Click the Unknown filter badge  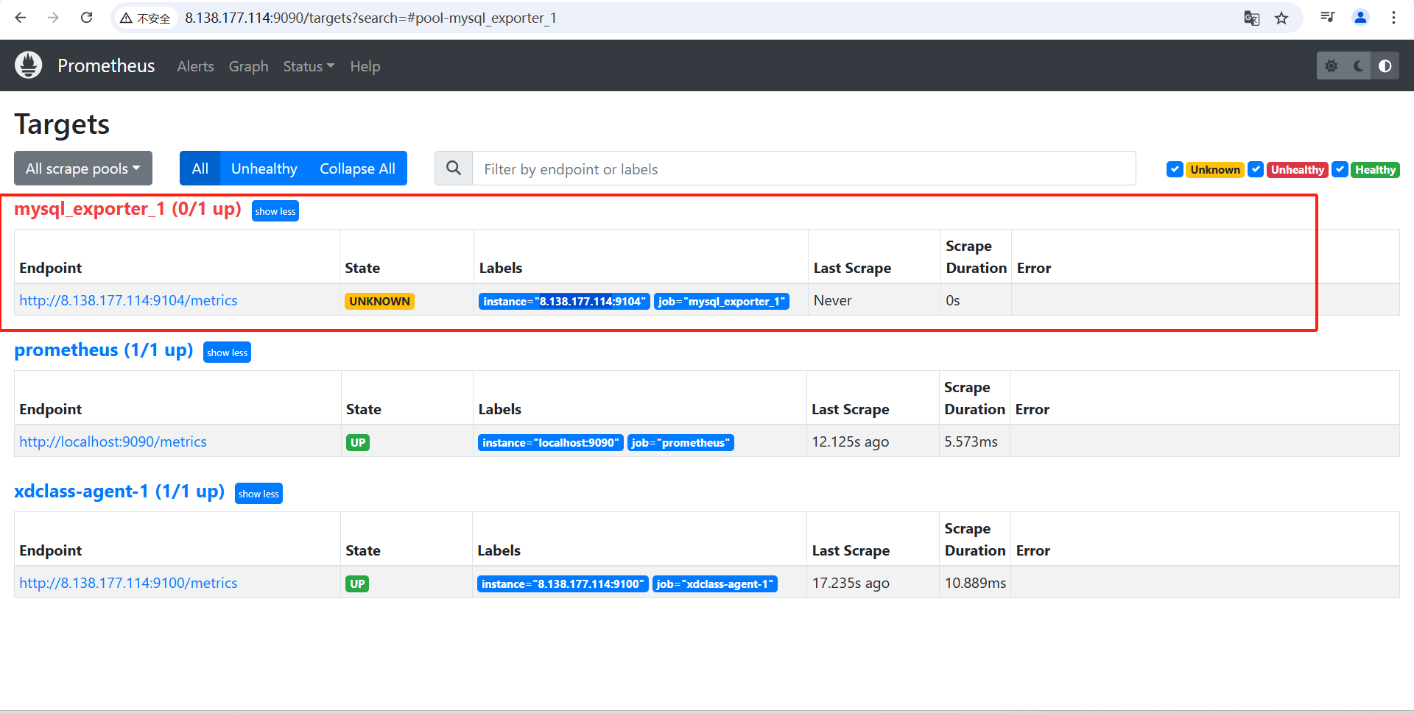[x=1215, y=170]
